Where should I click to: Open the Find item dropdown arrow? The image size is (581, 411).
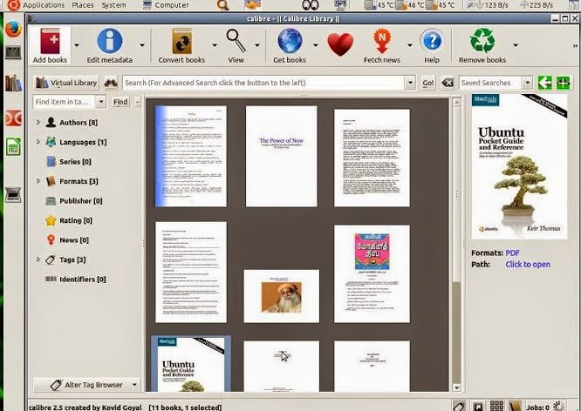101,102
